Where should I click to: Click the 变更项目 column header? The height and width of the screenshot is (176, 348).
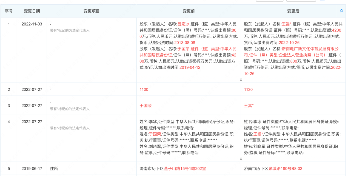click(x=92, y=11)
